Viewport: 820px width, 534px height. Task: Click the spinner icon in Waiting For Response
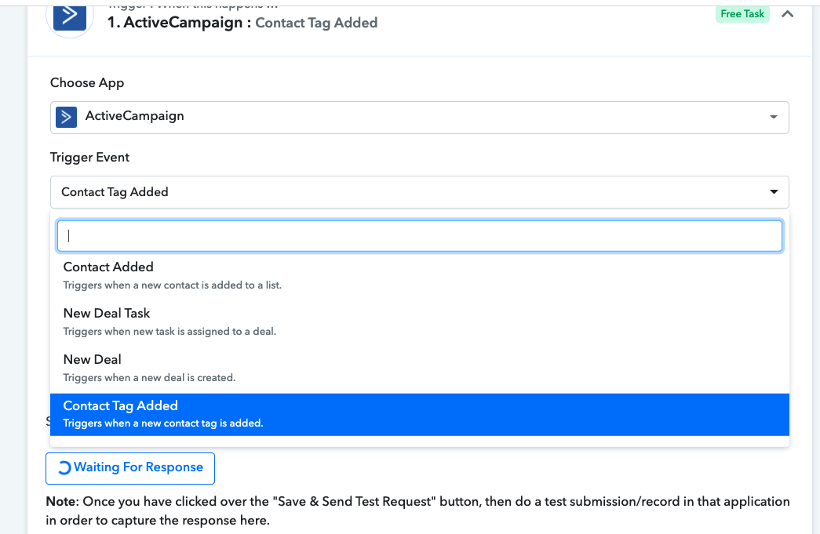tap(64, 467)
